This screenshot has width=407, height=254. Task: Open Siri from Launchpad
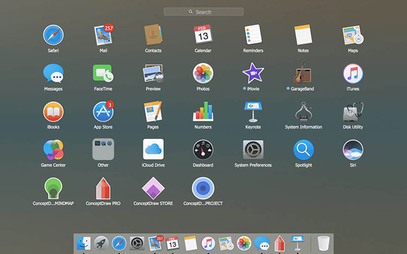353,149
